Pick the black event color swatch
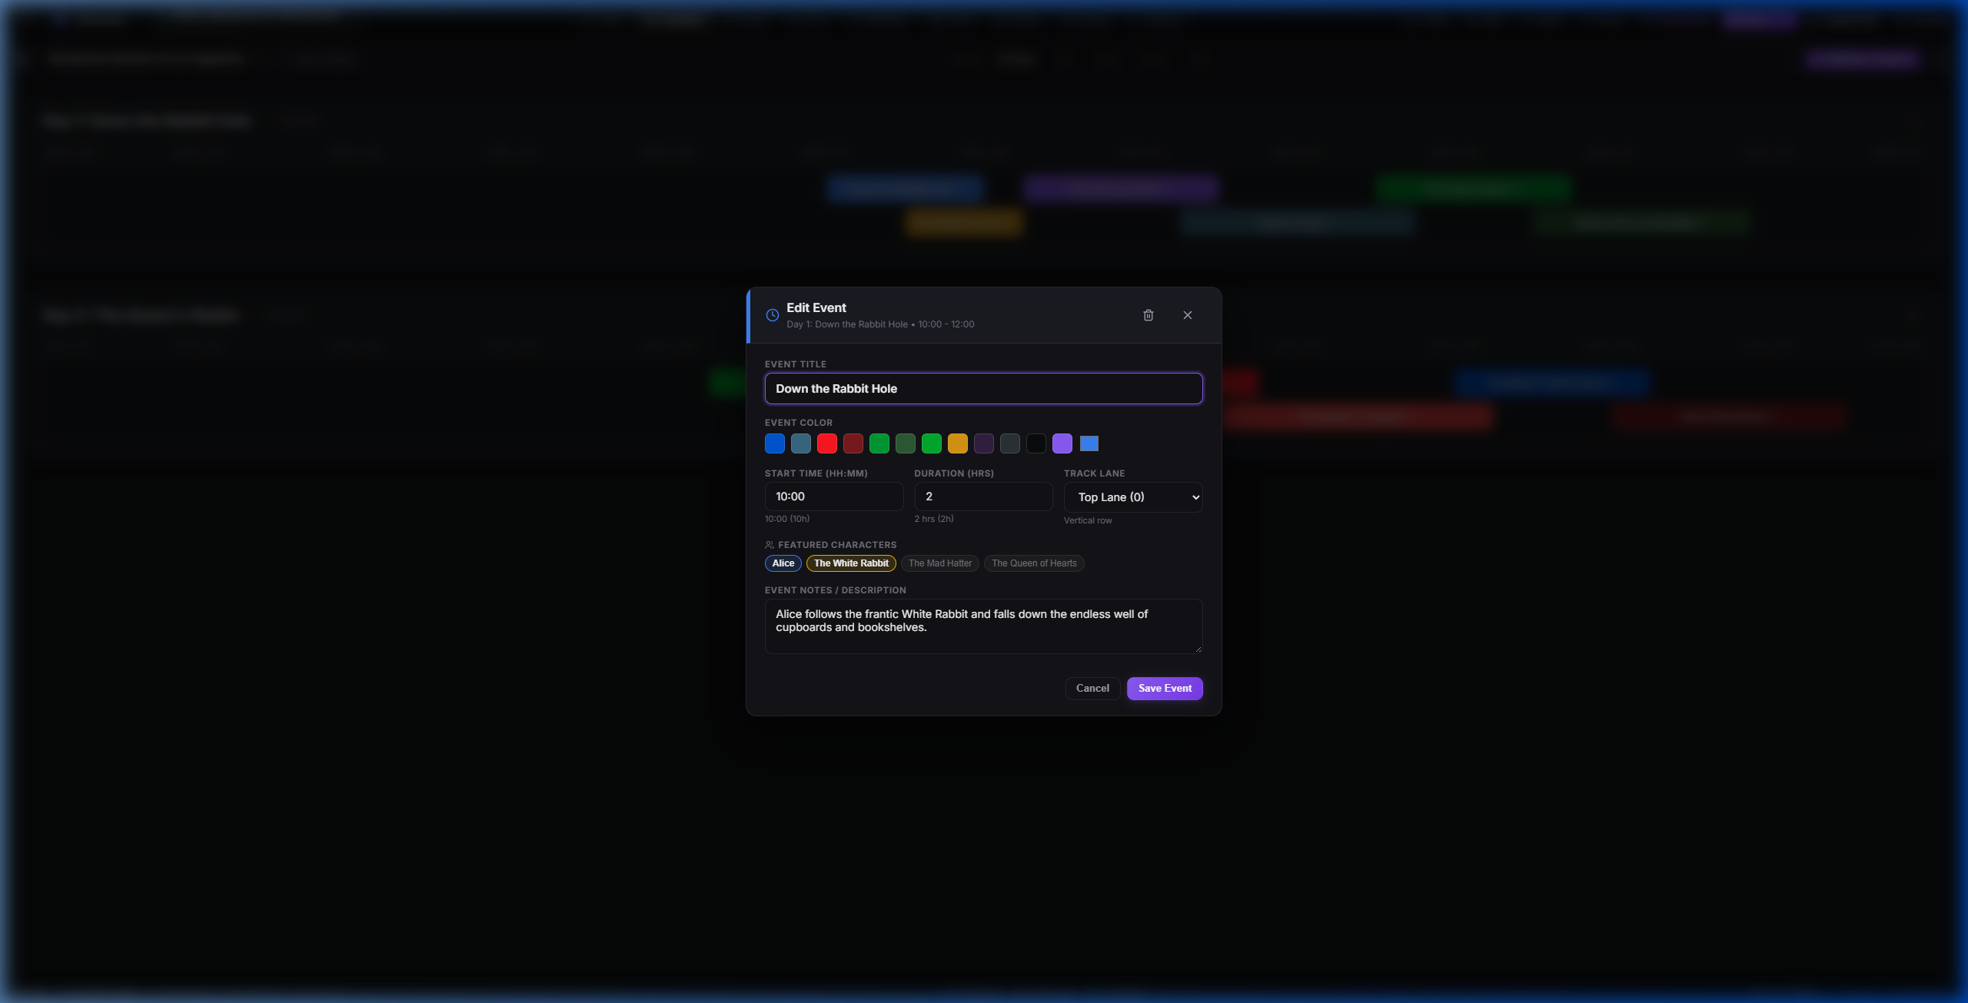The width and height of the screenshot is (1968, 1003). [x=1036, y=443]
